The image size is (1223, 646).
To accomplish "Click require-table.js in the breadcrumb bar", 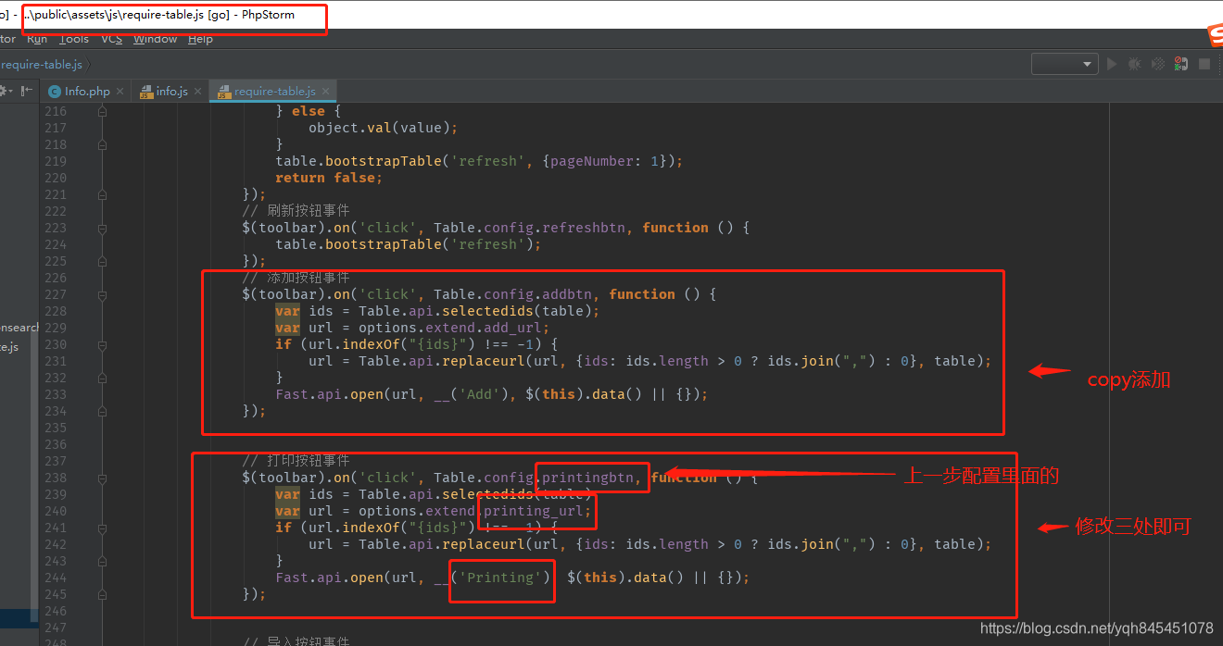I will pos(42,65).
